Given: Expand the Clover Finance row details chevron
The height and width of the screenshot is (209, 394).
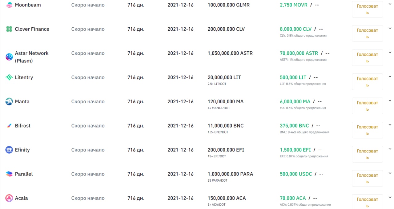Looking at the screenshot, I should (390, 28).
